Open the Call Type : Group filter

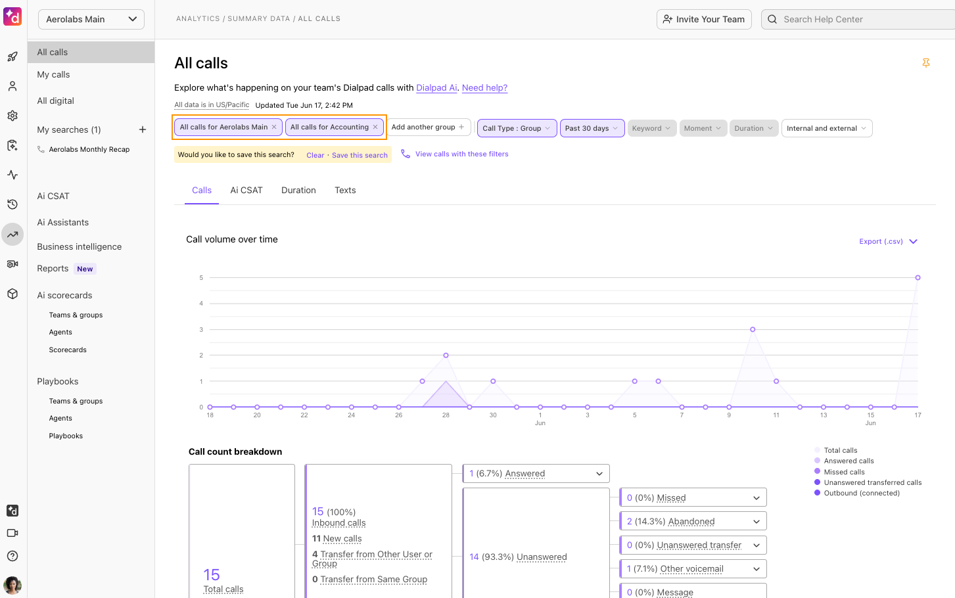point(517,128)
